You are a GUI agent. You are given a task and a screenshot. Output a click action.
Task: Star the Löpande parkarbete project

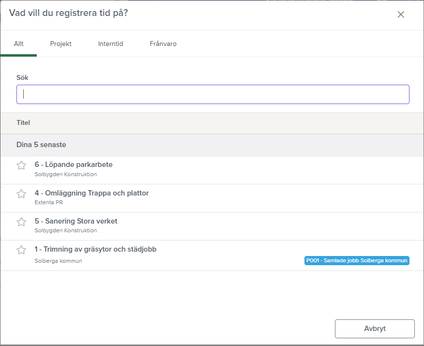(21, 165)
